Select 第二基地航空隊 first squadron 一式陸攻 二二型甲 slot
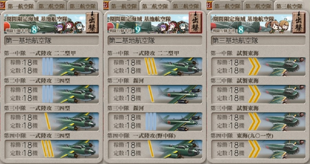Image resolution: width=310 pixels, height=164 pixels. pyautogui.click(x=155, y=67)
